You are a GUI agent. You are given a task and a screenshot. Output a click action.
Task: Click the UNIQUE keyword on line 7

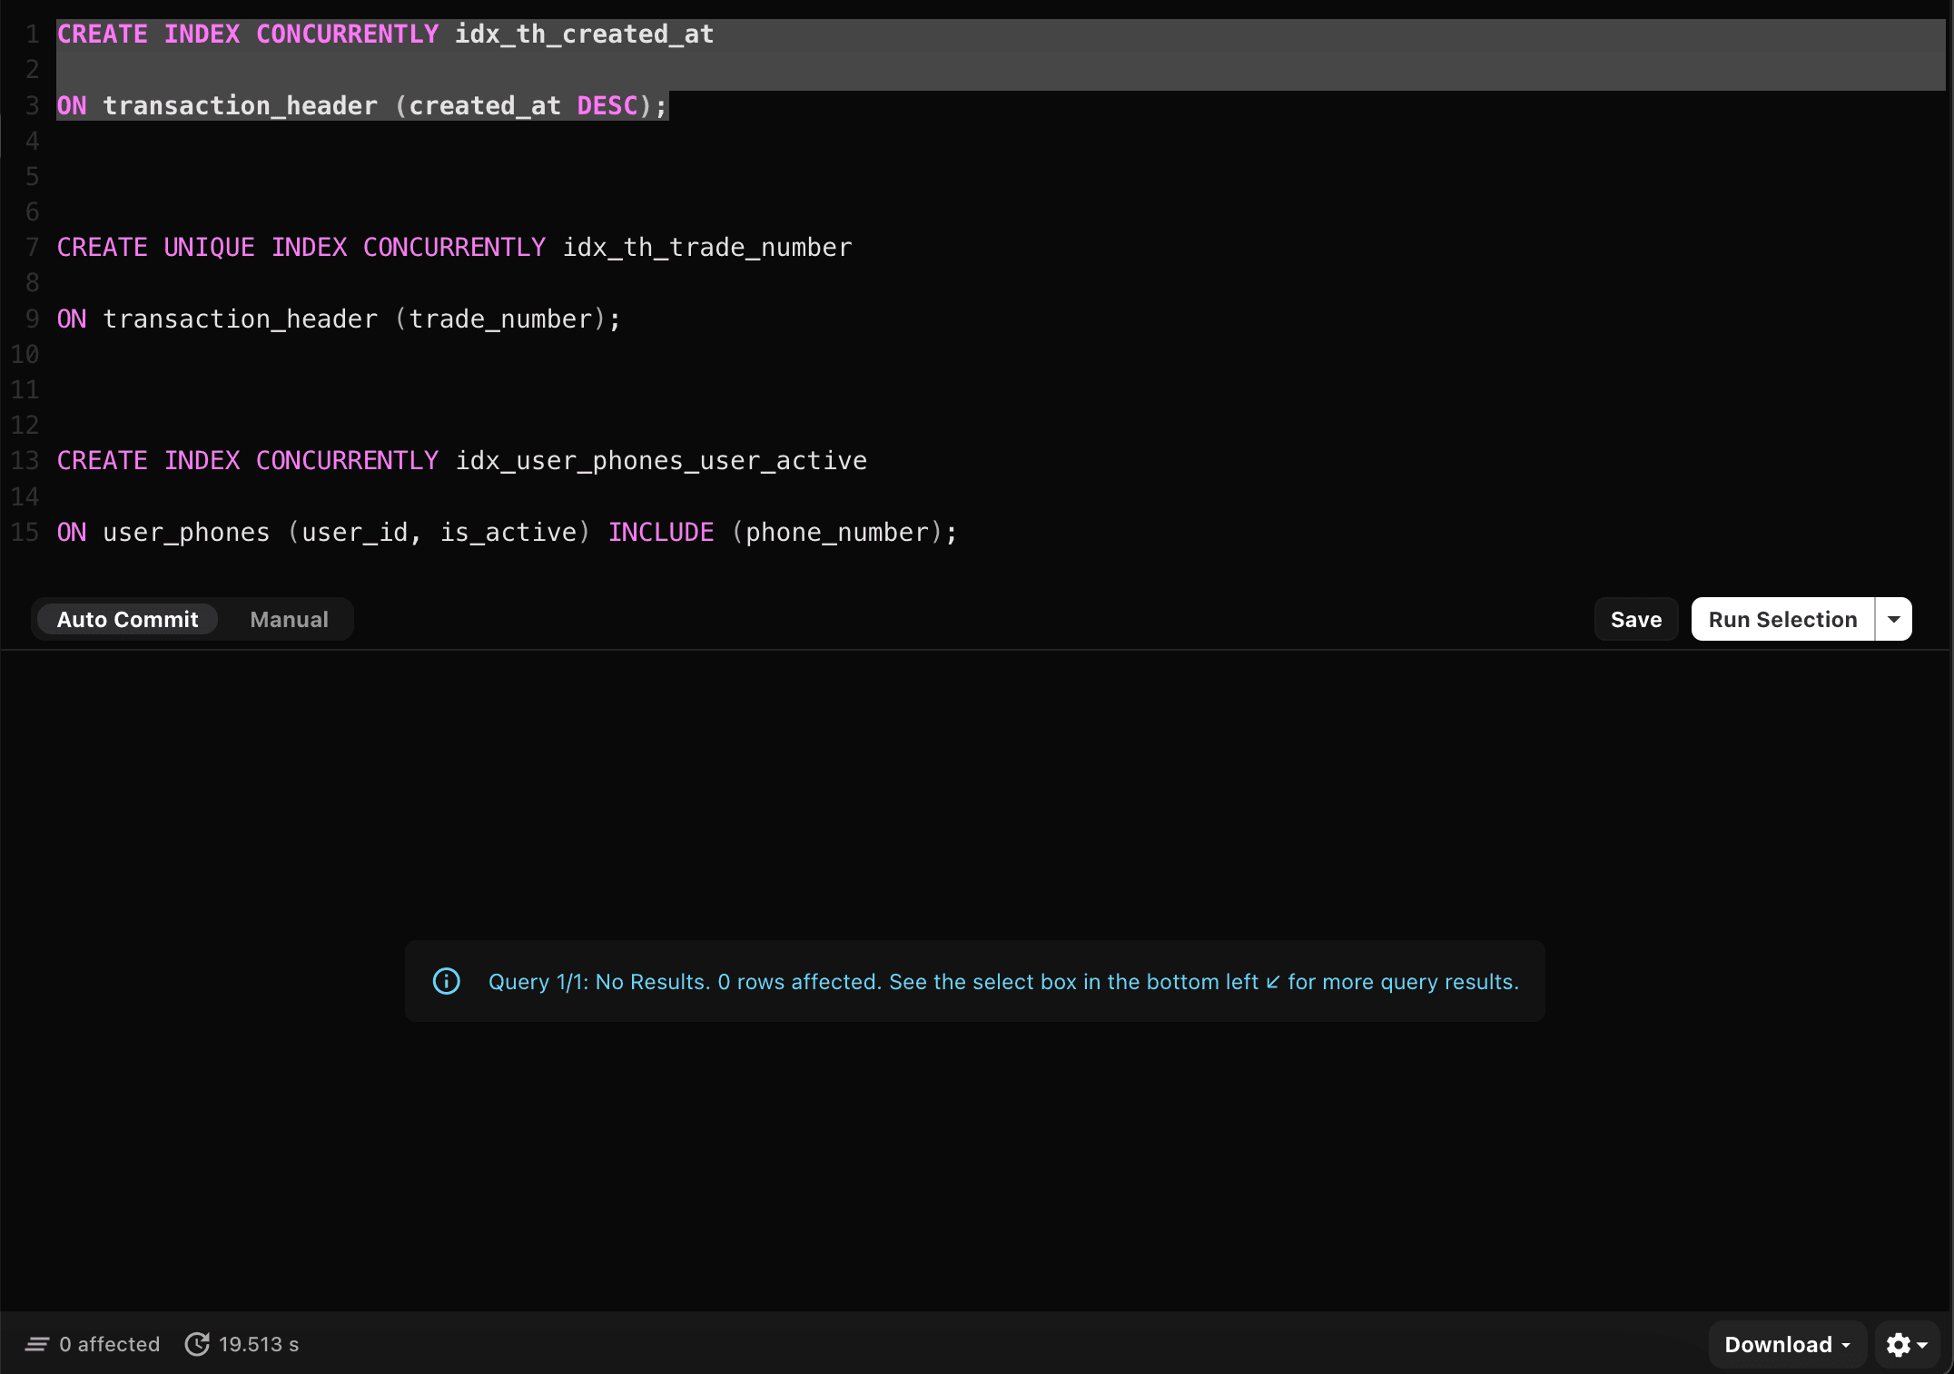[x=209, y=247]
